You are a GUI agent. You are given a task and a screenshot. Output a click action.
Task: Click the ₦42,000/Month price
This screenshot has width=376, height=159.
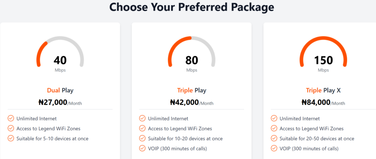192,103
